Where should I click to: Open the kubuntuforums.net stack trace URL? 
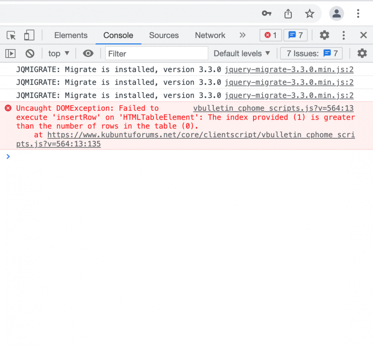coord(186,139)
